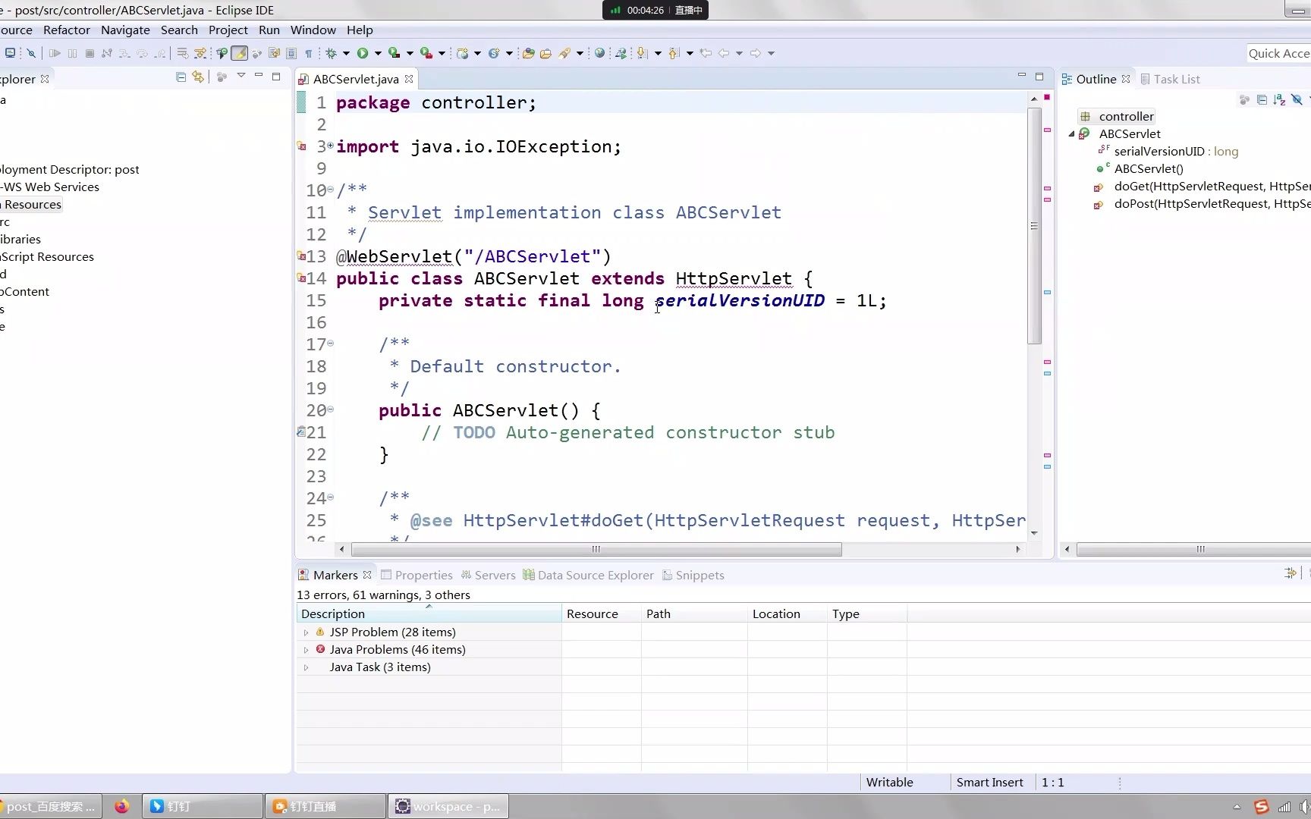Open the Window menu
The height and width of the screenshot is (819, 1311).
point(313,30)
